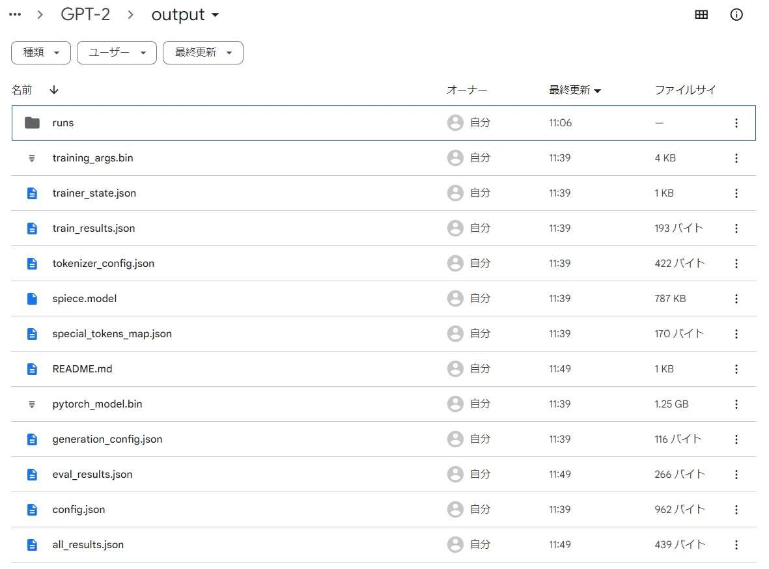Open more actions for spiece.model

[736, 299]
